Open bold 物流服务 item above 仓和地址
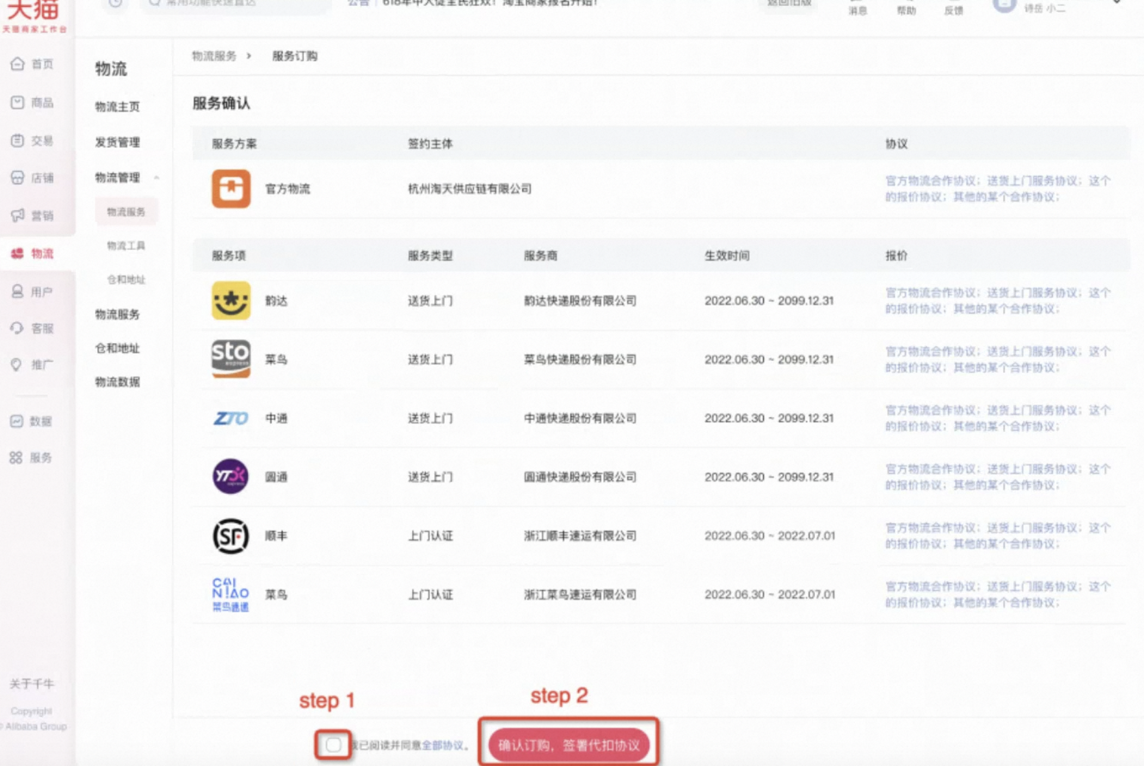 (117, 314)
